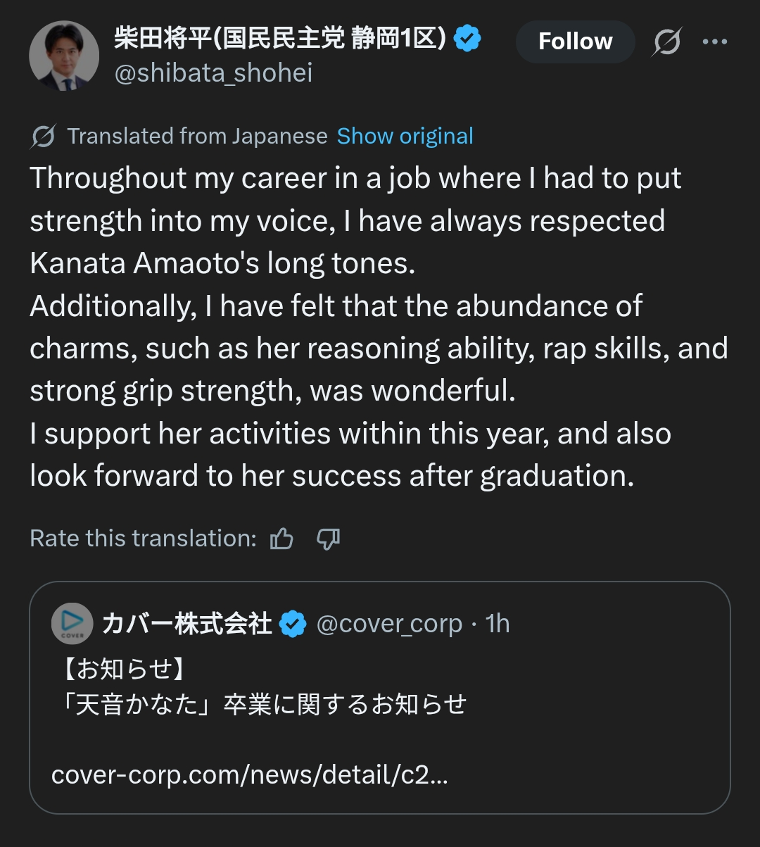Click the thumbs up translation rating icon
This screenshot has width=760, height=847.
[x=282, y=539]
